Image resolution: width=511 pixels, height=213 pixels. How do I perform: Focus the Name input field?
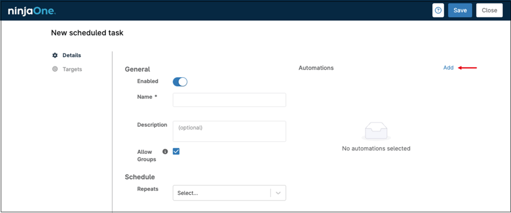(x=229, y=100)
